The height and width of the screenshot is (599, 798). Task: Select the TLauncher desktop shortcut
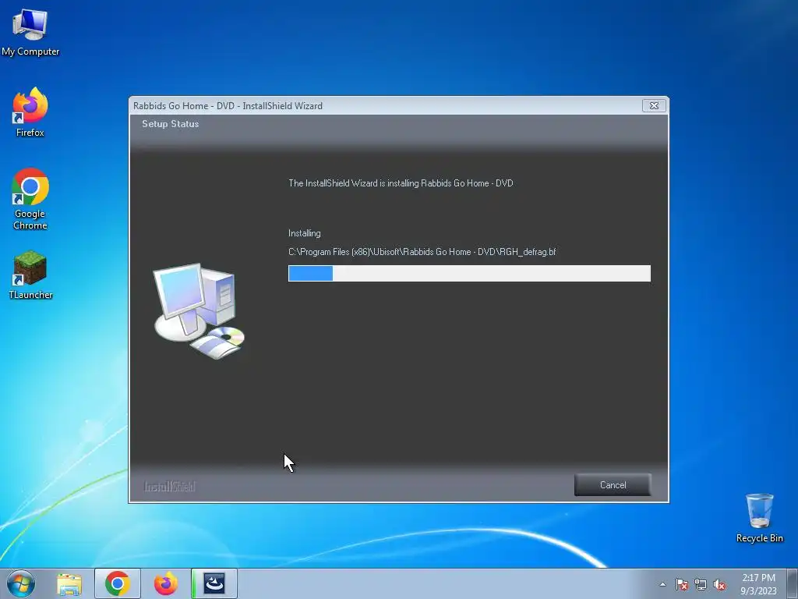click(30, 275)
